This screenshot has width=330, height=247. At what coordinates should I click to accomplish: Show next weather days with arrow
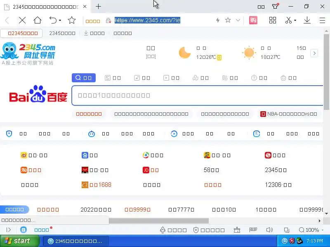[314, 53]
